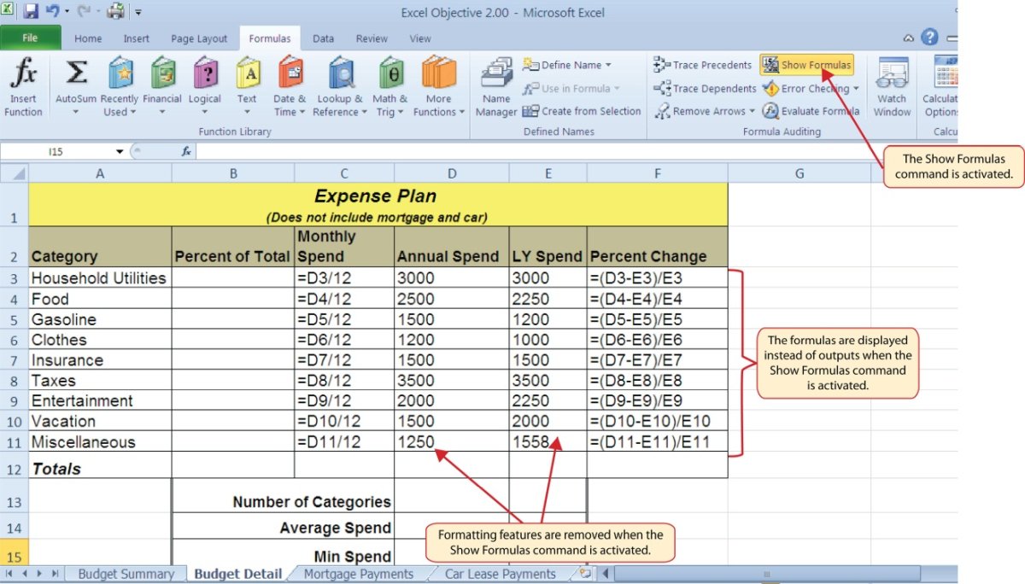Switch to the View ribbon tab

tap(420, 38)
